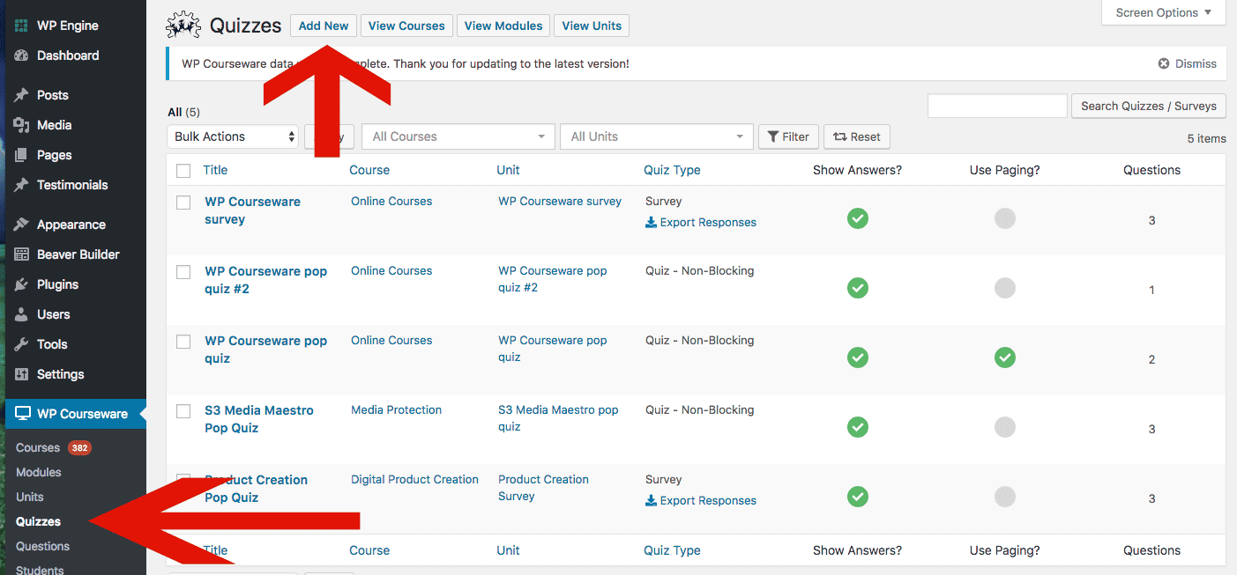Image resolution: width=1237 pixels, height=575 pixels.
Task: Open the Students submenu item
Action: (40, 570)
